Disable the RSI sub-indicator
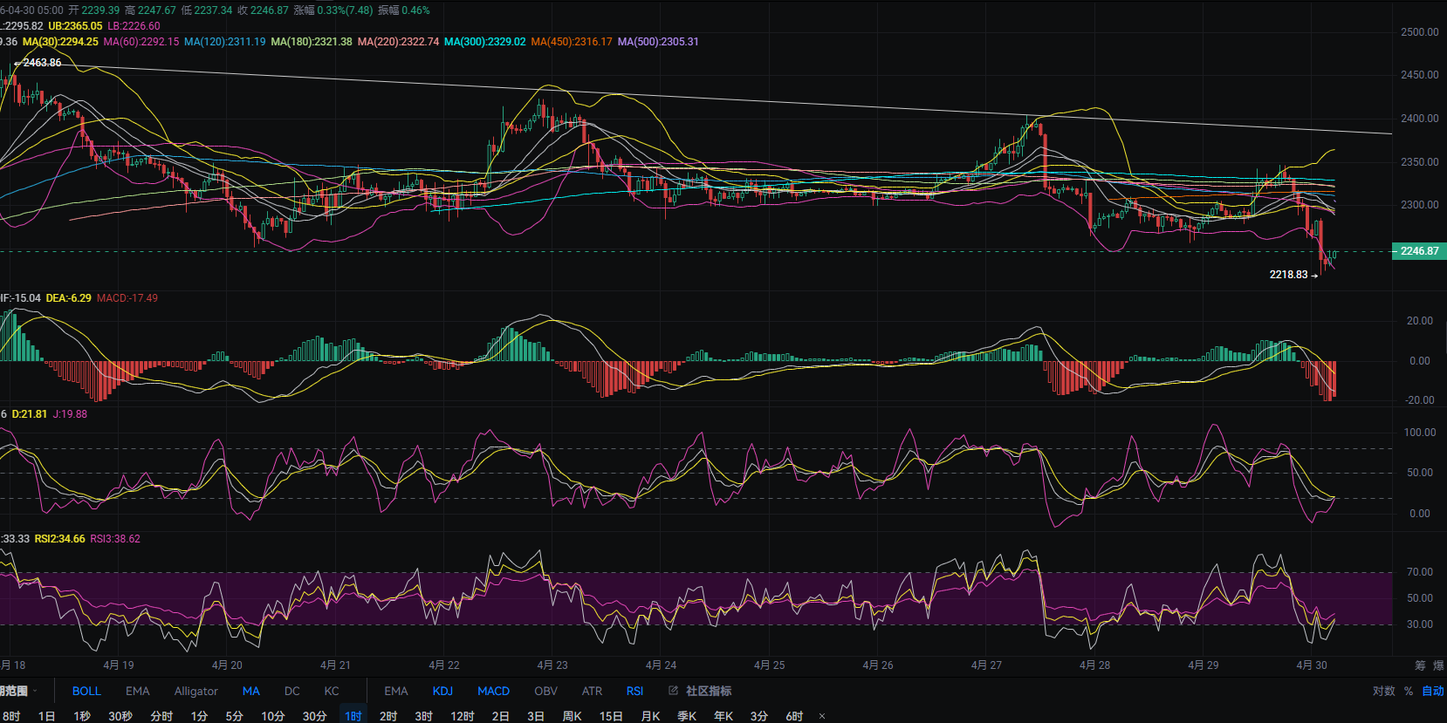The height and width of the screenshot is (723, 1447). (x=634, y=691)
